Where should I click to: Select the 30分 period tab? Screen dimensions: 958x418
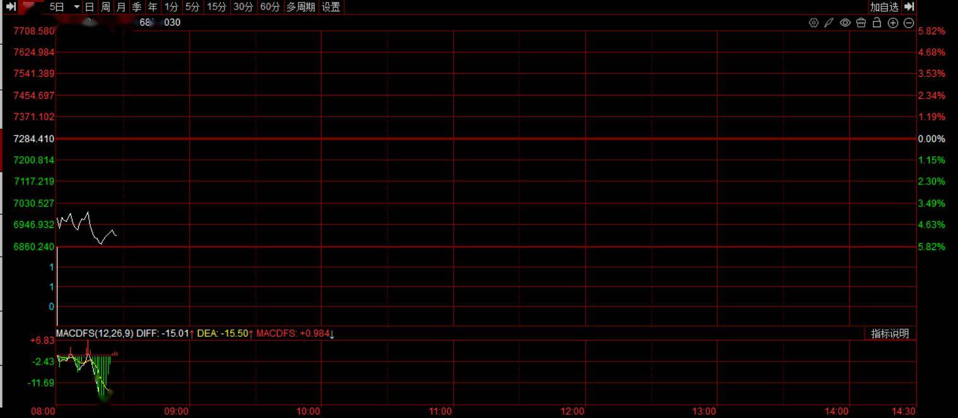tap(243, 7)
